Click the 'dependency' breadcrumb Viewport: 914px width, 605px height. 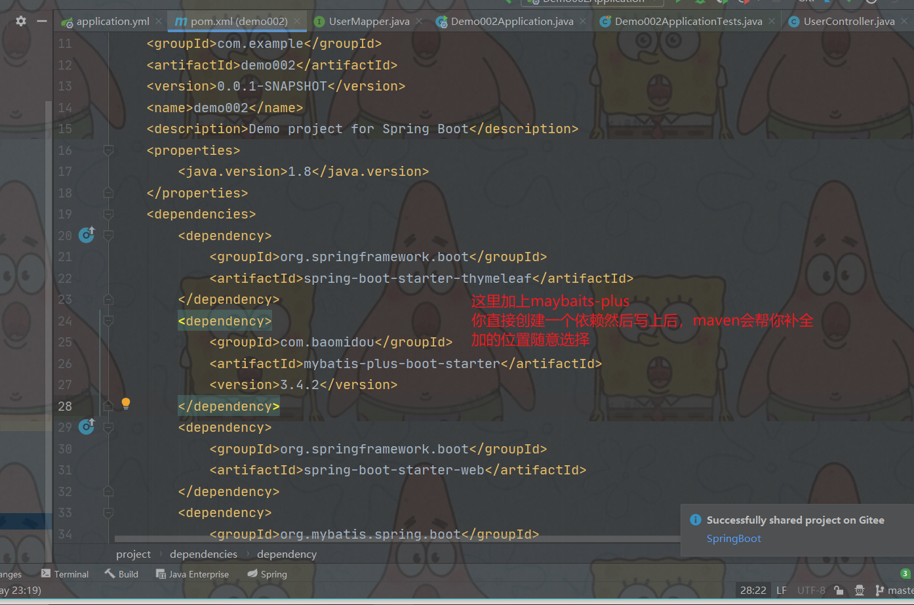coord(287,554)
